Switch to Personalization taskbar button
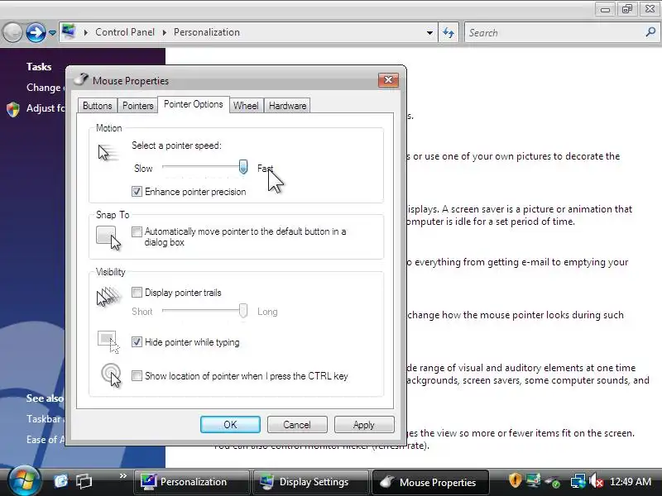This screenshot has height=496, width=662. [192, 482]
